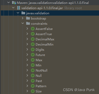Select the 'Future' class name
The image size is (99, 94).
click(x=40, y=55)
